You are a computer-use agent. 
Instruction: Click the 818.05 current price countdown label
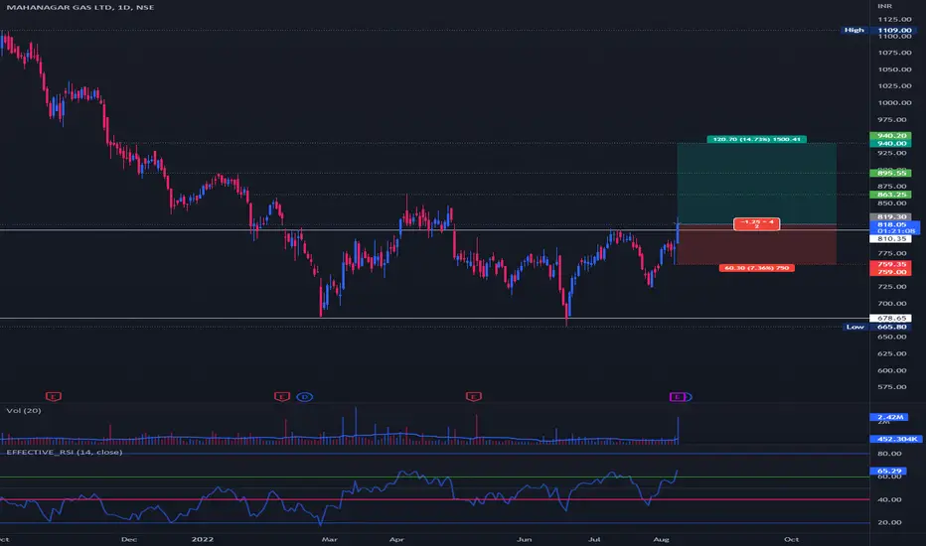(x=894, y=228)
